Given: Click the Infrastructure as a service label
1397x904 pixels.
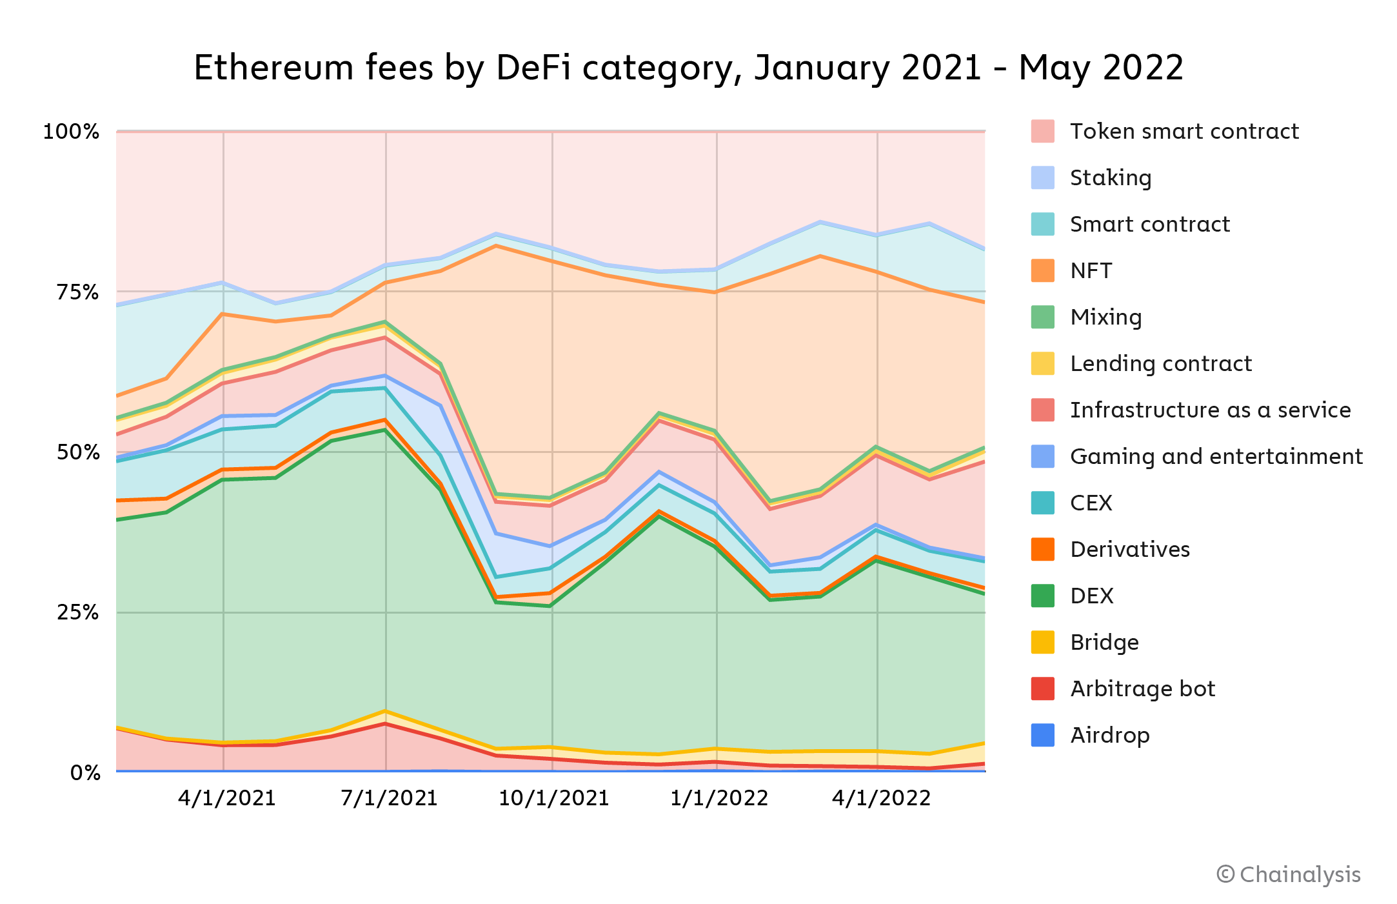Looking at the screenshot, I should click(1210, 410).
